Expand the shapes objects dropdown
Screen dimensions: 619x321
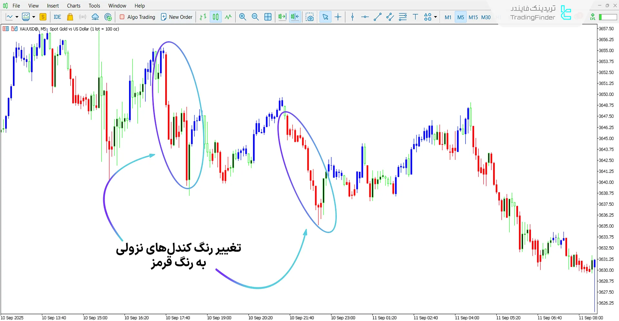pyautogui.click(x=435, y=17)
